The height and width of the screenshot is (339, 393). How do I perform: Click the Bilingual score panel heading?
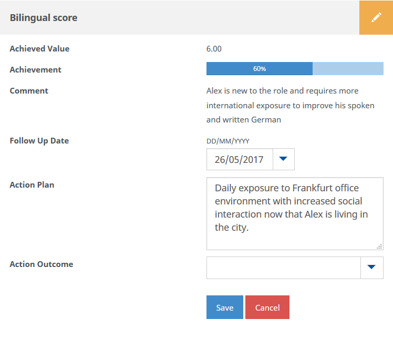click(x=44, y=17)
